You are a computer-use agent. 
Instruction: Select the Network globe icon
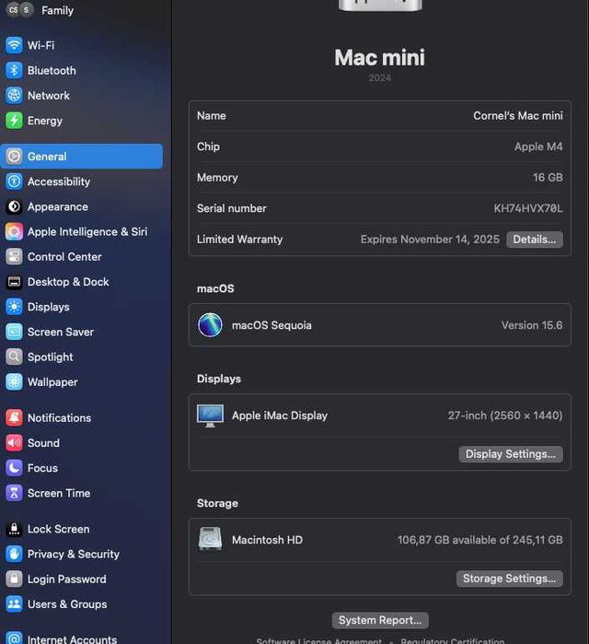click(x=14, y=95)
